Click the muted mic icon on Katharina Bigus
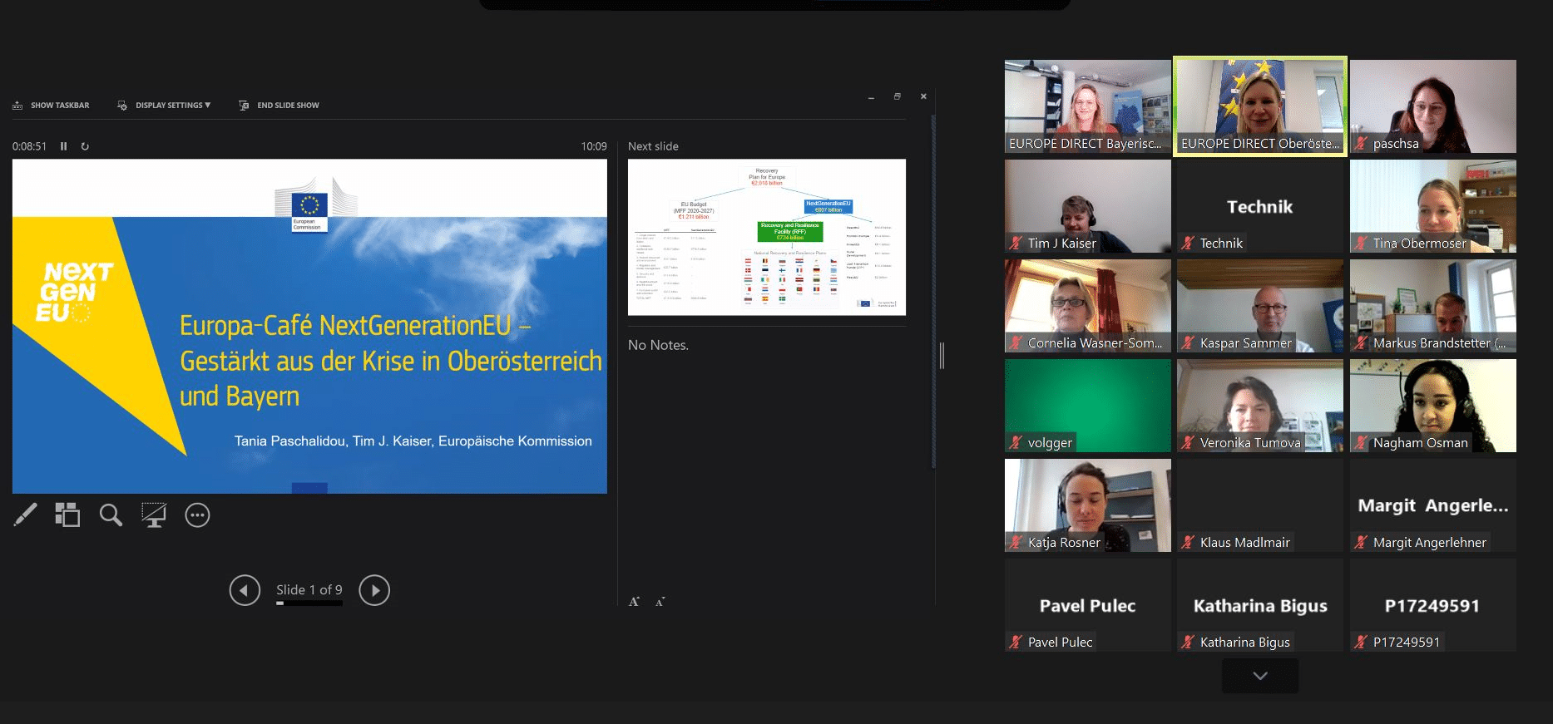The width and height of the screenshot is (1553, 724). (x=1188, y=643)
